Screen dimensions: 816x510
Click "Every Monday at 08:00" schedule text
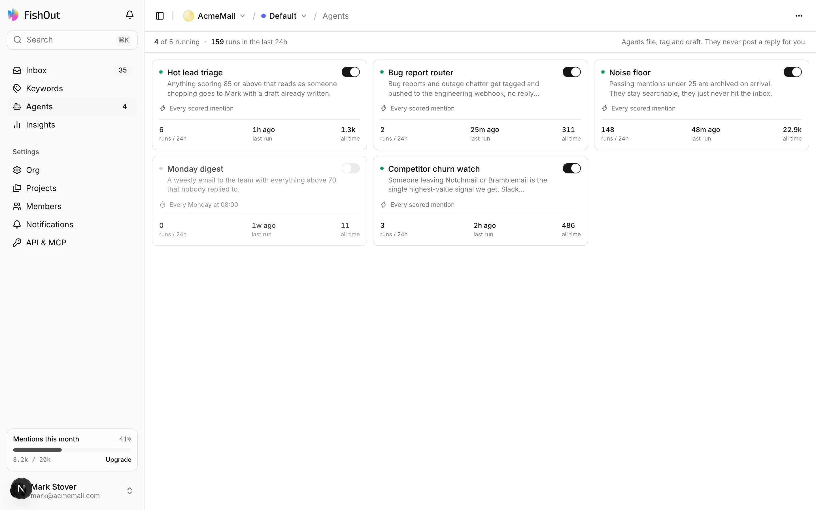(204, 205)
